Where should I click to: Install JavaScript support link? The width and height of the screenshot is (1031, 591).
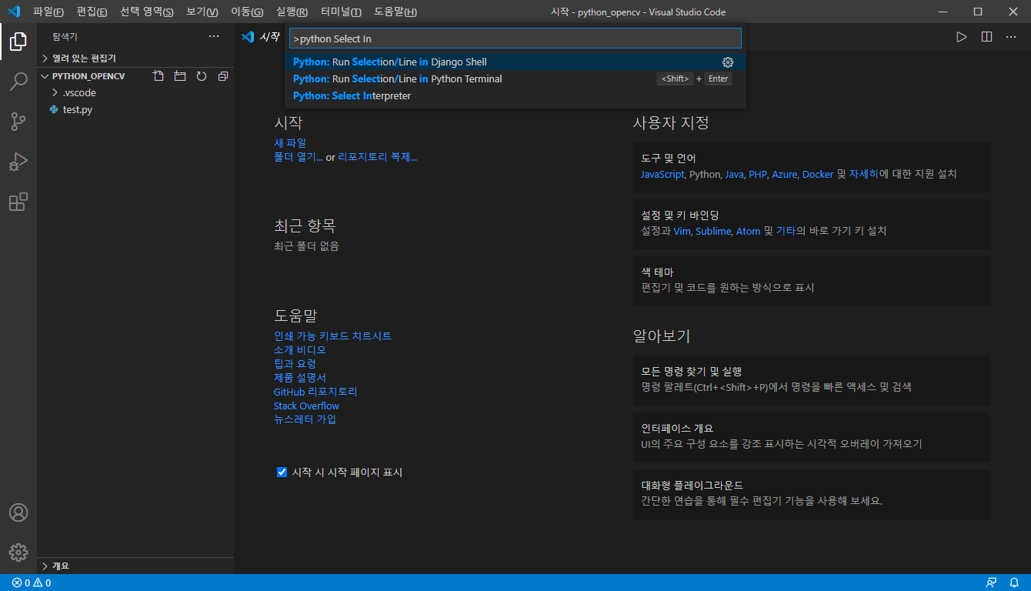662,175
